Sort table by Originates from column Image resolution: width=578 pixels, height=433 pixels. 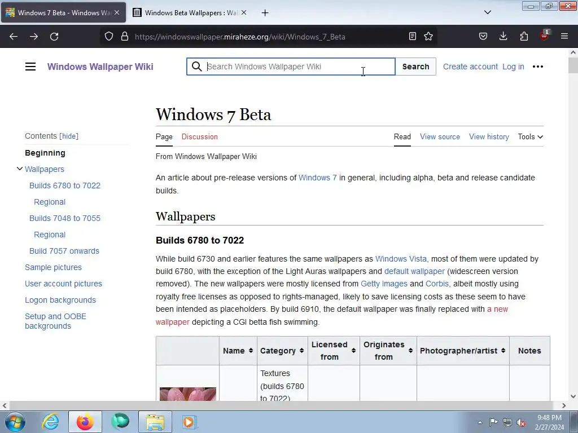[x=388, y=351]
